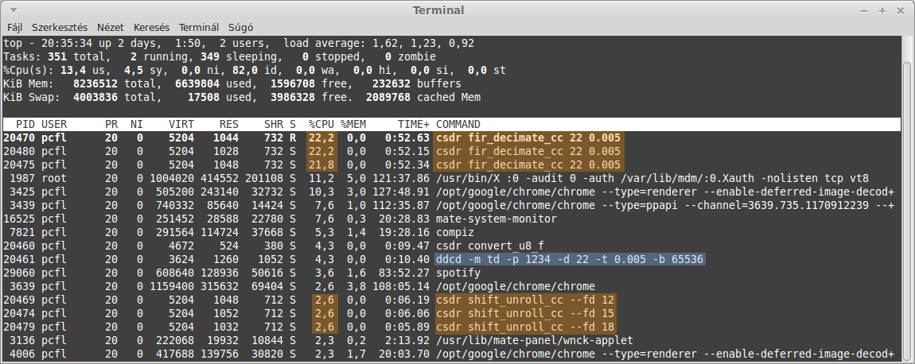Open the Terminál menu
This screenshot has width=915, height=364.
(x=198, y=27)
